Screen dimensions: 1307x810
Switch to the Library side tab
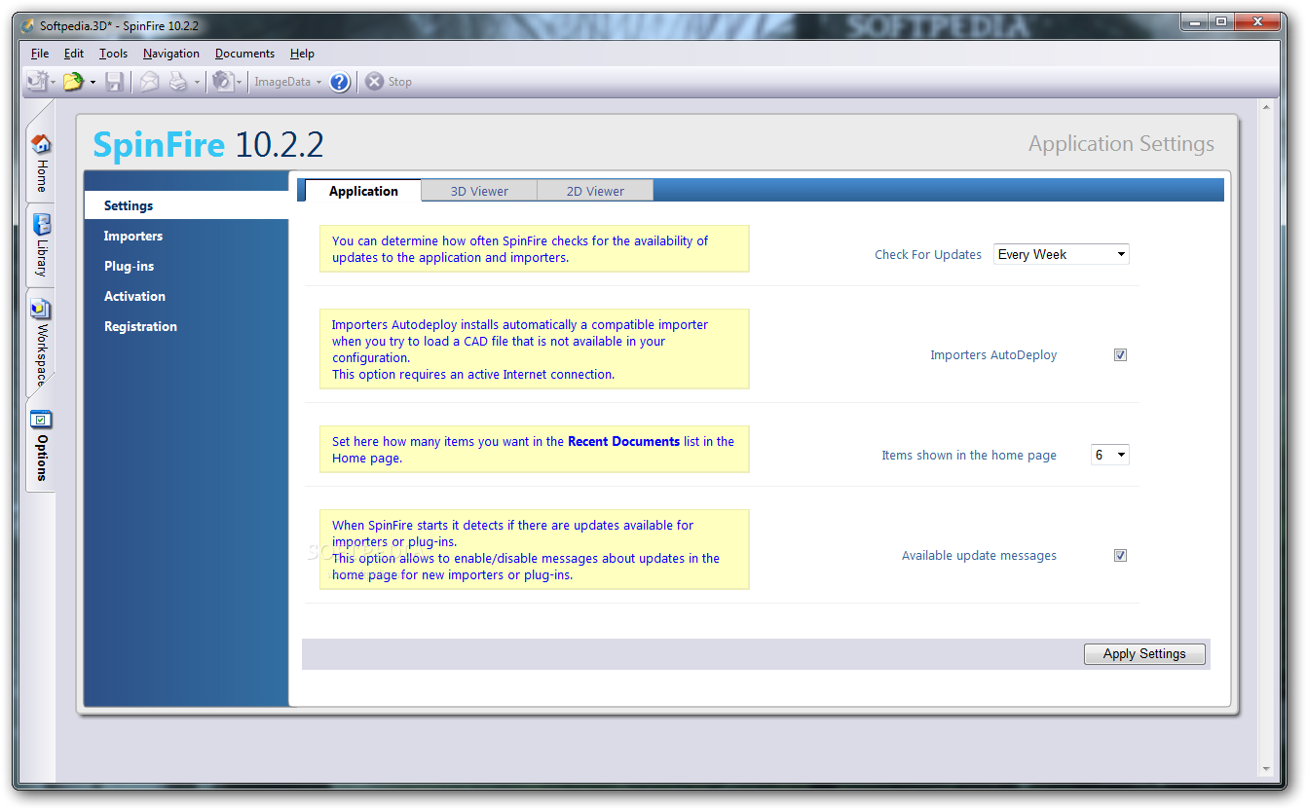(x=41, y=244)
